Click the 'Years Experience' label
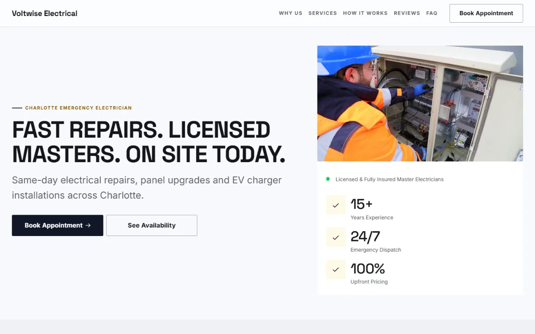The height and width of the screenshot is (334, 535). (372, 218)
